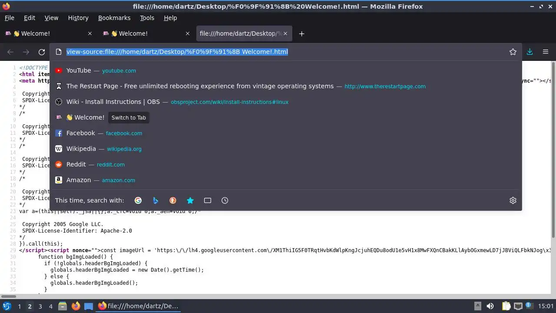Click source line "Copyright 2005 Google LLC."

point(63,224)
